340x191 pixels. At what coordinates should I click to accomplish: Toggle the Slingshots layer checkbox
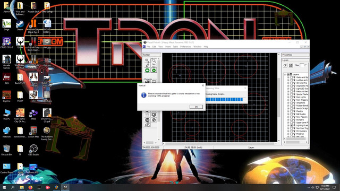292,102
